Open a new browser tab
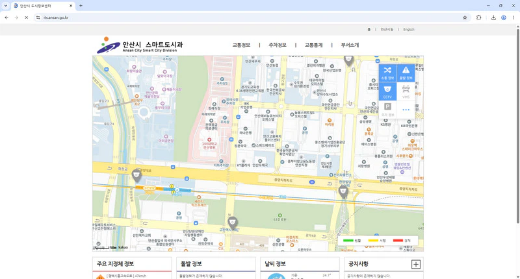Image resolution: width=520 pixels, height=279 pixels. (x=81, y=6)
